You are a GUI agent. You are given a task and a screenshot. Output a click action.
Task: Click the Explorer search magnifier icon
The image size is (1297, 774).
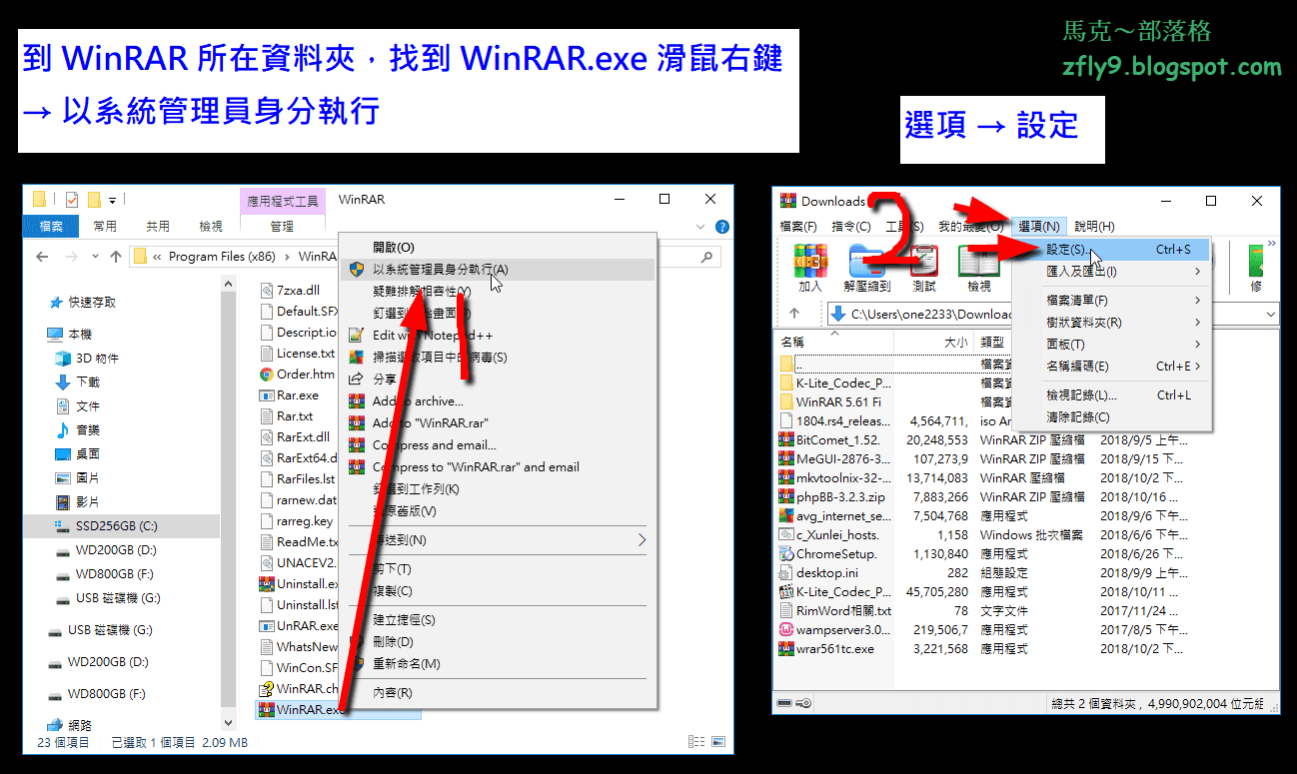tap(706, 257)
